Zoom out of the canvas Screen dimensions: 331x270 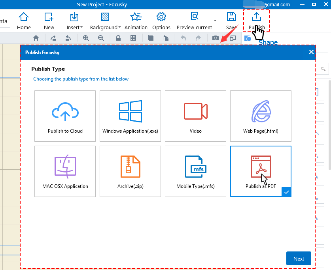(101, 38)
